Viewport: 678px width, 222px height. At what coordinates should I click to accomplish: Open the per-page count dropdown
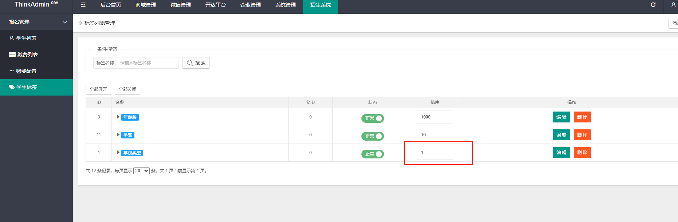tap(141, 171)
